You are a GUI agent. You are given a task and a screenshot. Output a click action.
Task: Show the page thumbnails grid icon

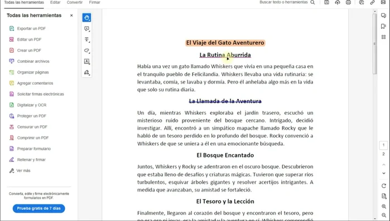coord(383,37)
